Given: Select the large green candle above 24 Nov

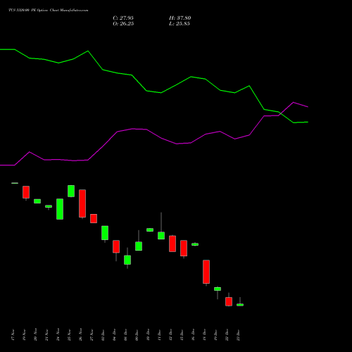Looking at the screenshot, I should click(60, 209).
